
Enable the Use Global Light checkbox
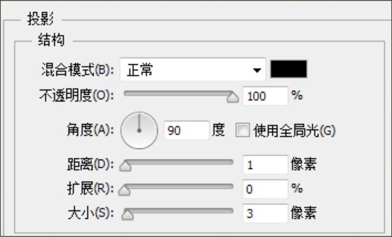click(x=242, y=131)
